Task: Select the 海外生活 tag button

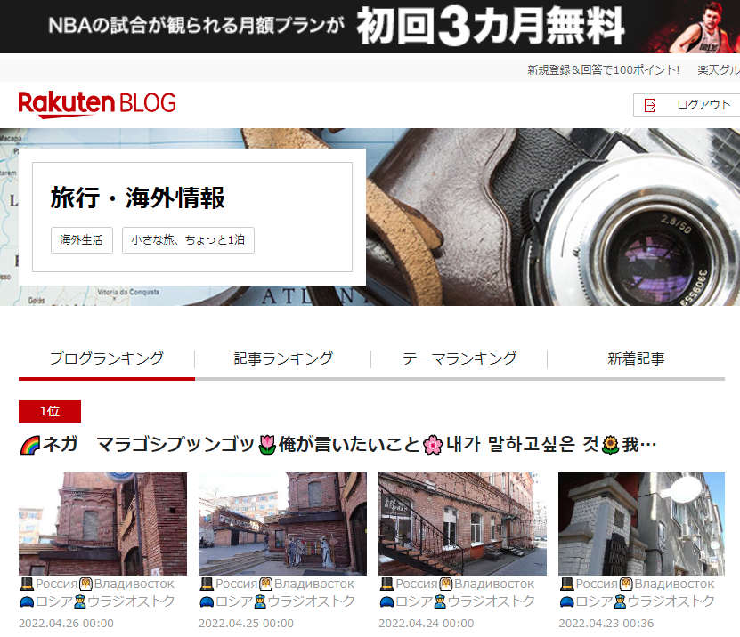Action: pos(82,240)
